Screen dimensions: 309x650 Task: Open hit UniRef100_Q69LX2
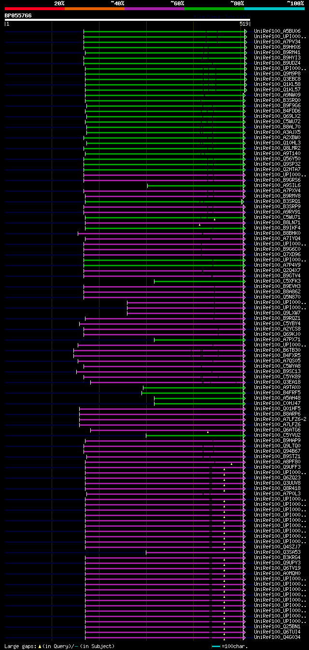click(277, 116)
